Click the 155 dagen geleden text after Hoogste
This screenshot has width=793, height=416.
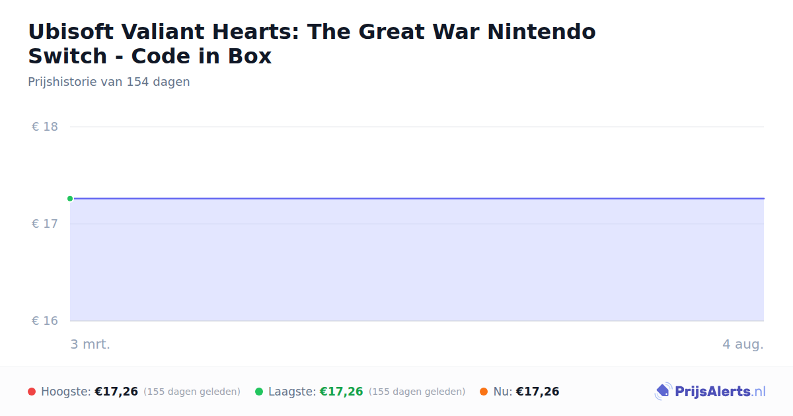(192, 392)
